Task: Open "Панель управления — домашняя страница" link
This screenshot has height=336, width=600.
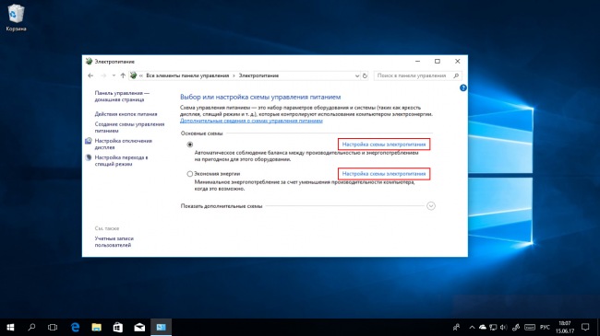Action: (122, 97)
